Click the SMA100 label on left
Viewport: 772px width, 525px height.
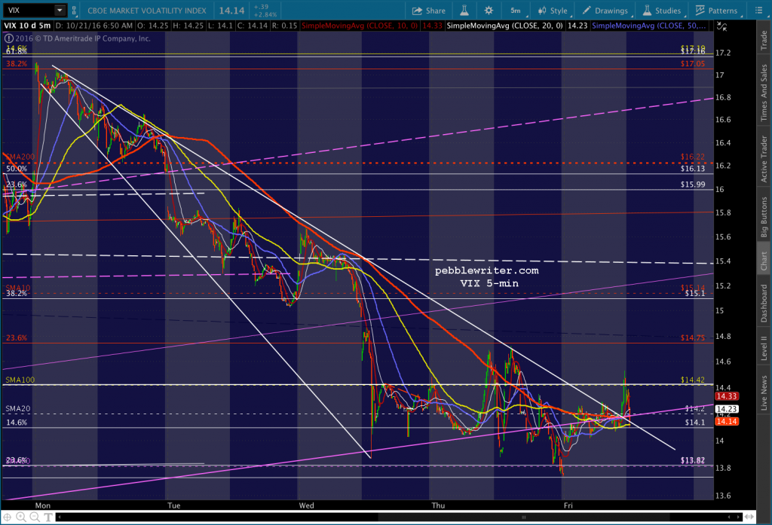coord(20,380)
